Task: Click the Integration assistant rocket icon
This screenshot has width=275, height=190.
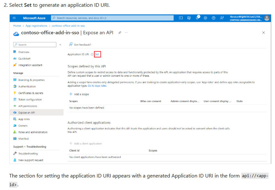Action: tap(15, 65)
